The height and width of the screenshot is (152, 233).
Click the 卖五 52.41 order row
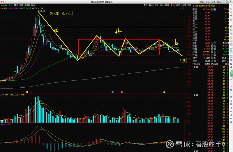211,13
